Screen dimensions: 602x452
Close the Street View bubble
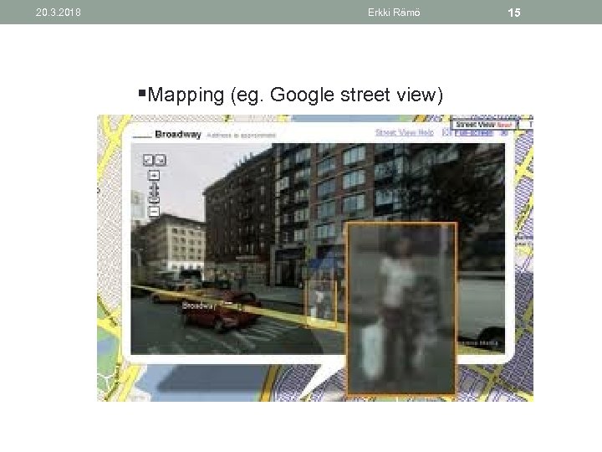click(504, 133)
